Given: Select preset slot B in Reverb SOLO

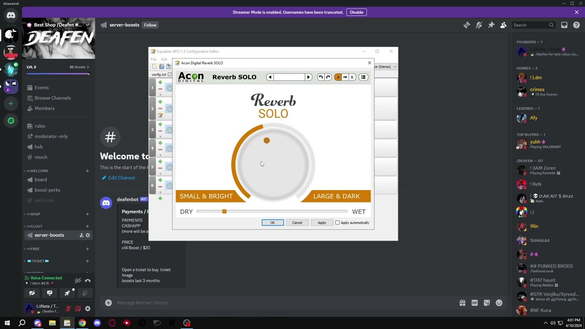Looking at the screenshot, I should point(352,77).
